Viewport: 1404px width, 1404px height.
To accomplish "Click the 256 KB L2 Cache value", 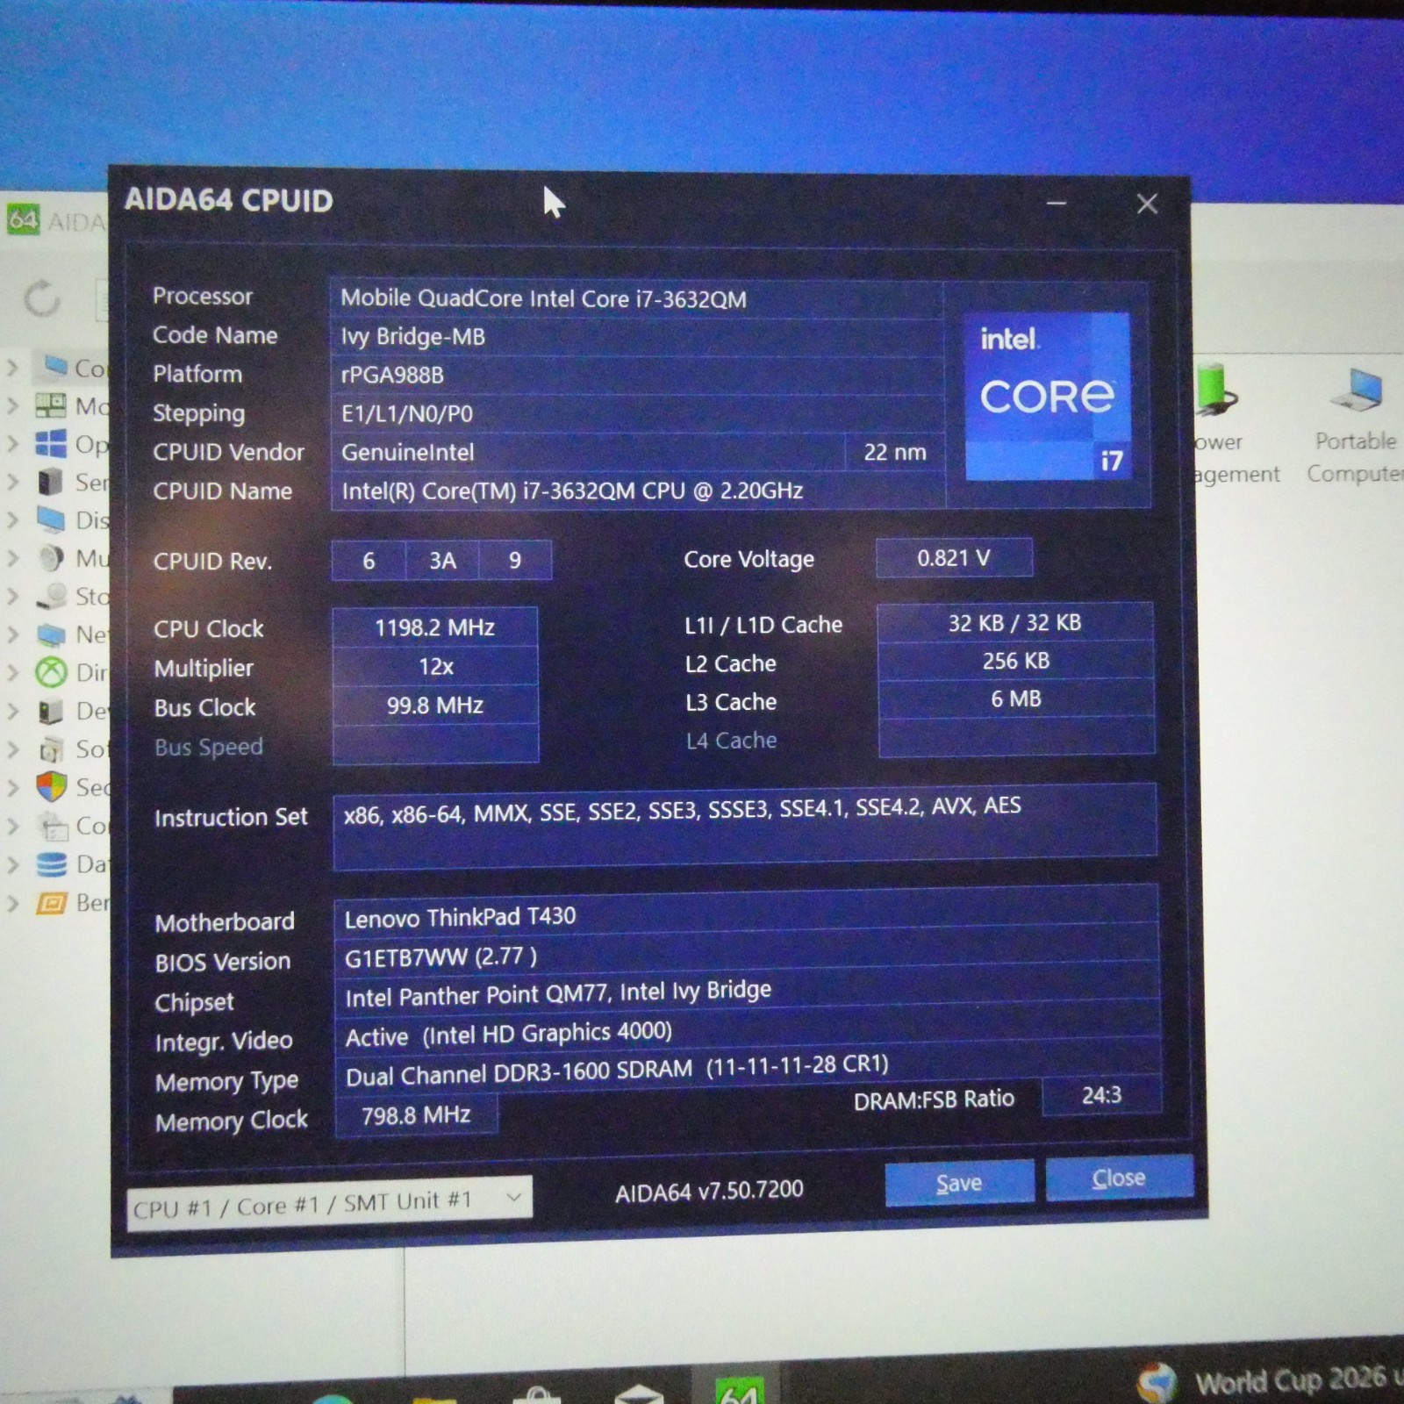I will (x=1016, y=661).
